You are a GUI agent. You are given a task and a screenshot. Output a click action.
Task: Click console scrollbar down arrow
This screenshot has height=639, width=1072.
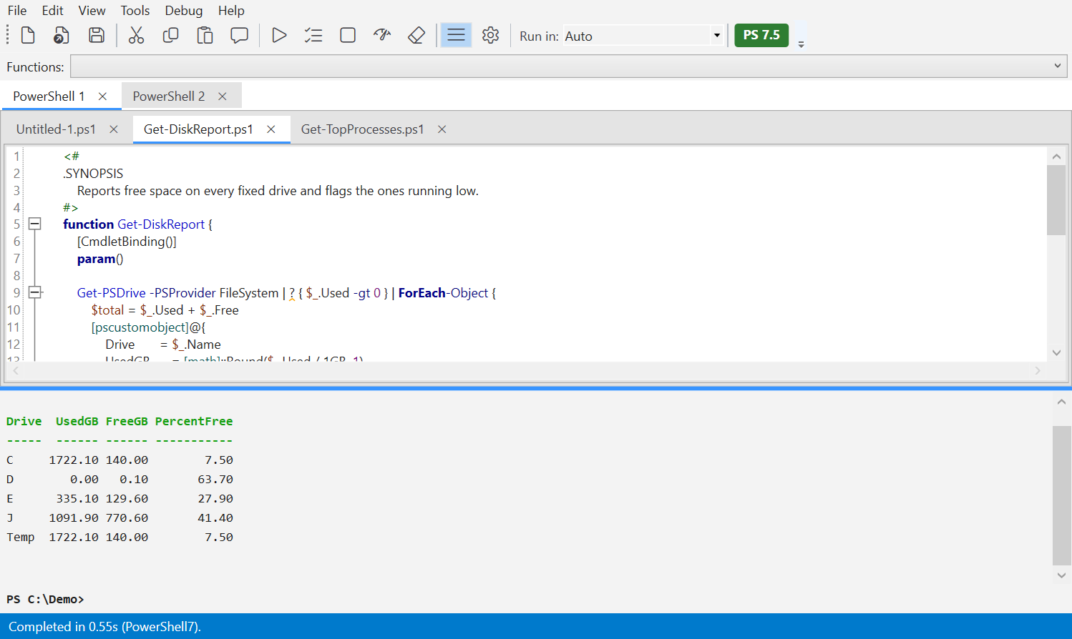pyautogui.click(x=1061, y=575)
